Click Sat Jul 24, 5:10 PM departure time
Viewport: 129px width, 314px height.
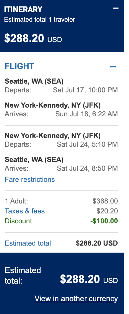point(87,144)
